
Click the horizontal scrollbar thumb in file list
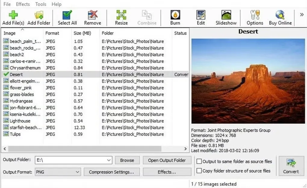(x=85, y=149)
